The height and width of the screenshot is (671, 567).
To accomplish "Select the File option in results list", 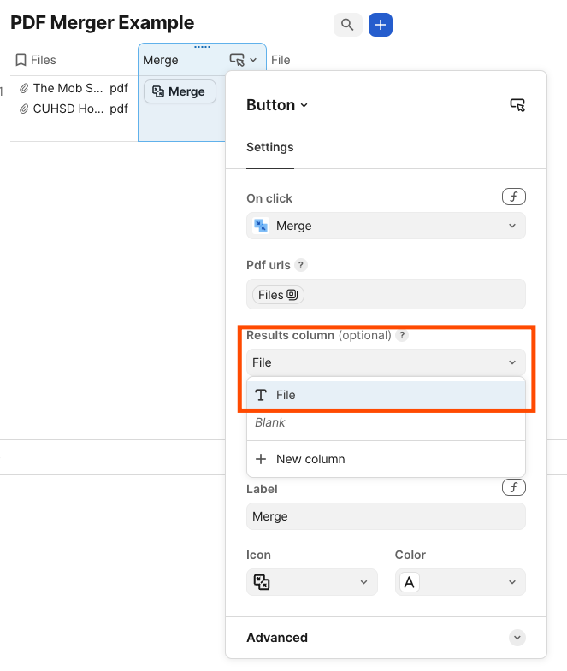I will click(x=386, y=395).
